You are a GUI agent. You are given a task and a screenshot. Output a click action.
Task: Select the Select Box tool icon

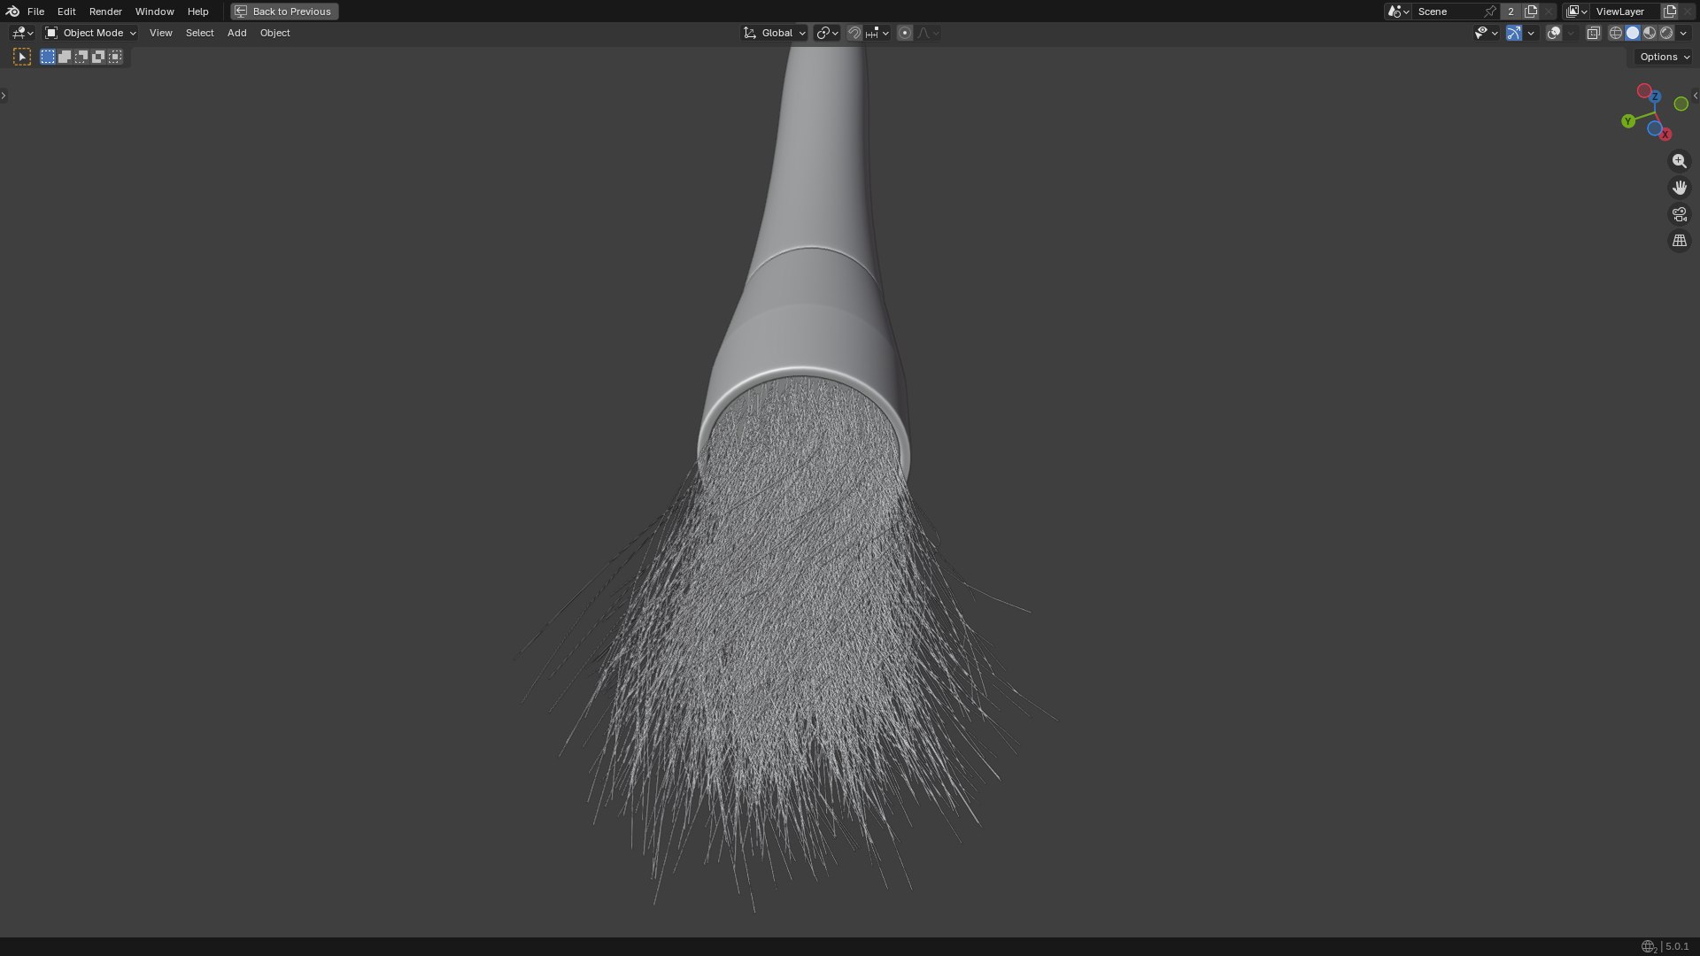(22, 57)
